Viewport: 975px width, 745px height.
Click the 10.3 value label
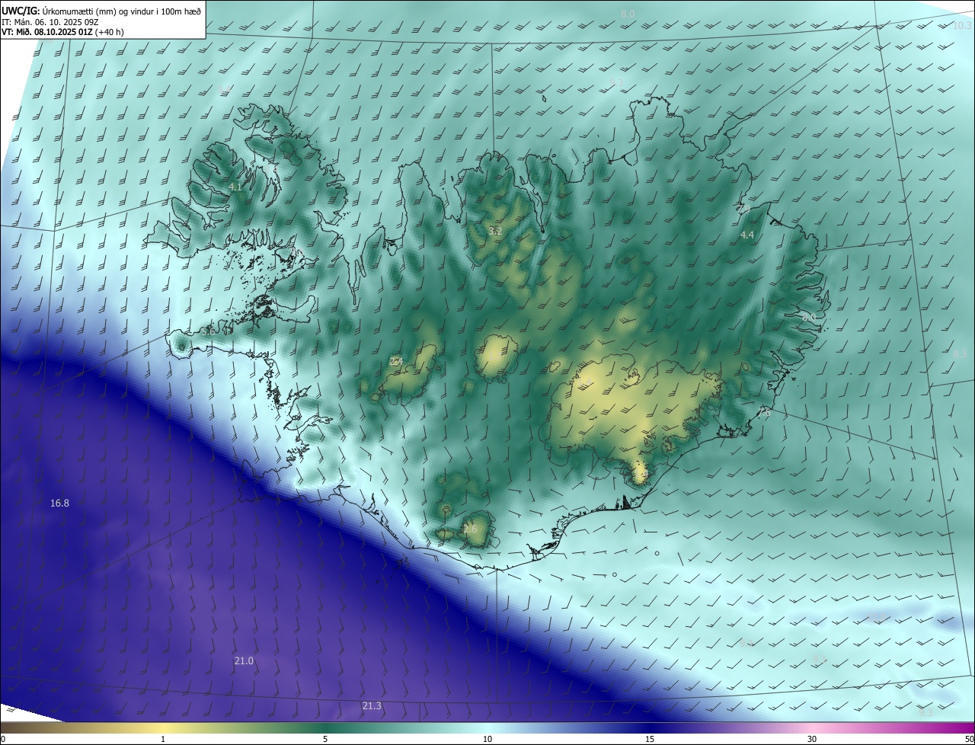(x=962, y=25)
